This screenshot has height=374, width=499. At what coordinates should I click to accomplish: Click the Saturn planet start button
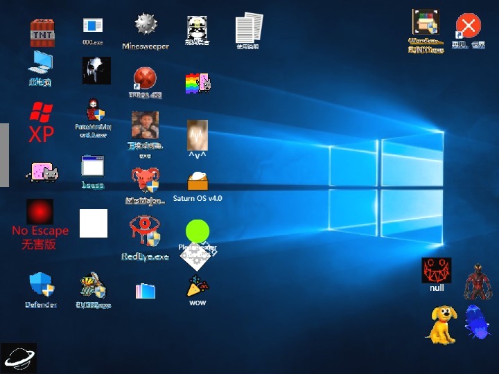point(19,358)
